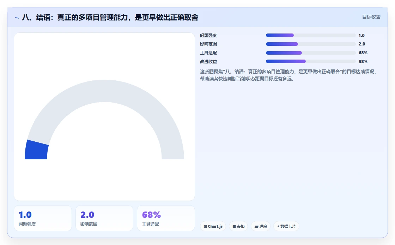Viewport: 395px width, 245px height.
Task: Click the 影响范围 progress bar
Action: point(311,44)
